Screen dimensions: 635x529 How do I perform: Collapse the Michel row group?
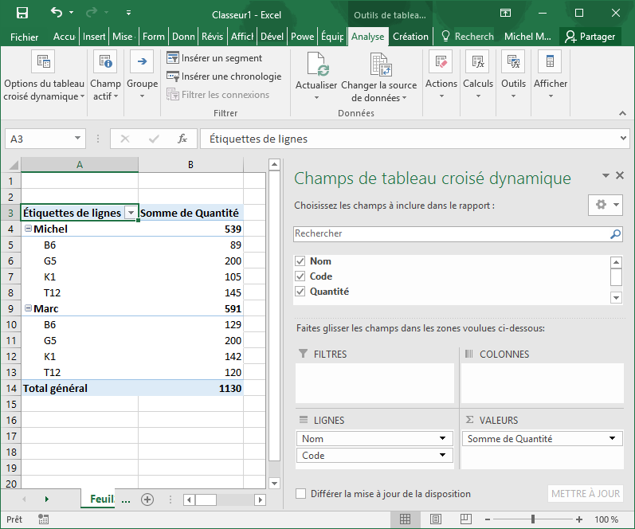tap(29, 229)
